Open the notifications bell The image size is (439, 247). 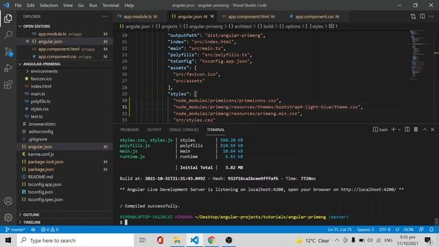click(431, 230)
